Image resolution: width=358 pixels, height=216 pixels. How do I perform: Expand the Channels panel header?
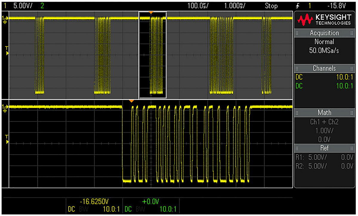(x=324, y=68)
